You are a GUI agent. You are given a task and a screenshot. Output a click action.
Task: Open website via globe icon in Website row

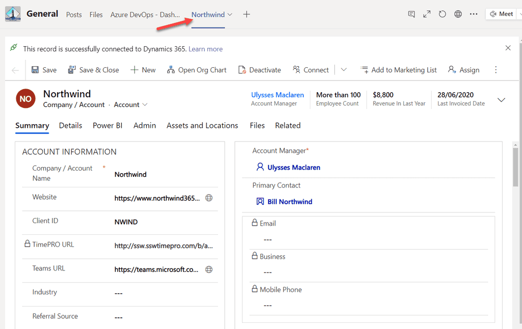tap(208, 198)
